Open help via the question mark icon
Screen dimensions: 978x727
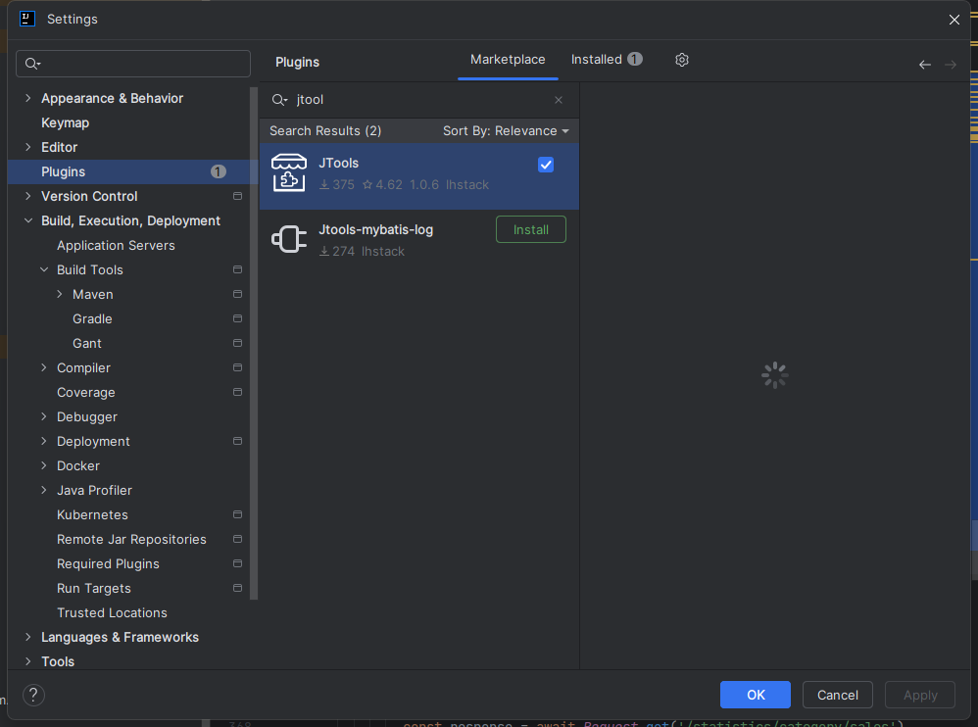pos(32,695)
